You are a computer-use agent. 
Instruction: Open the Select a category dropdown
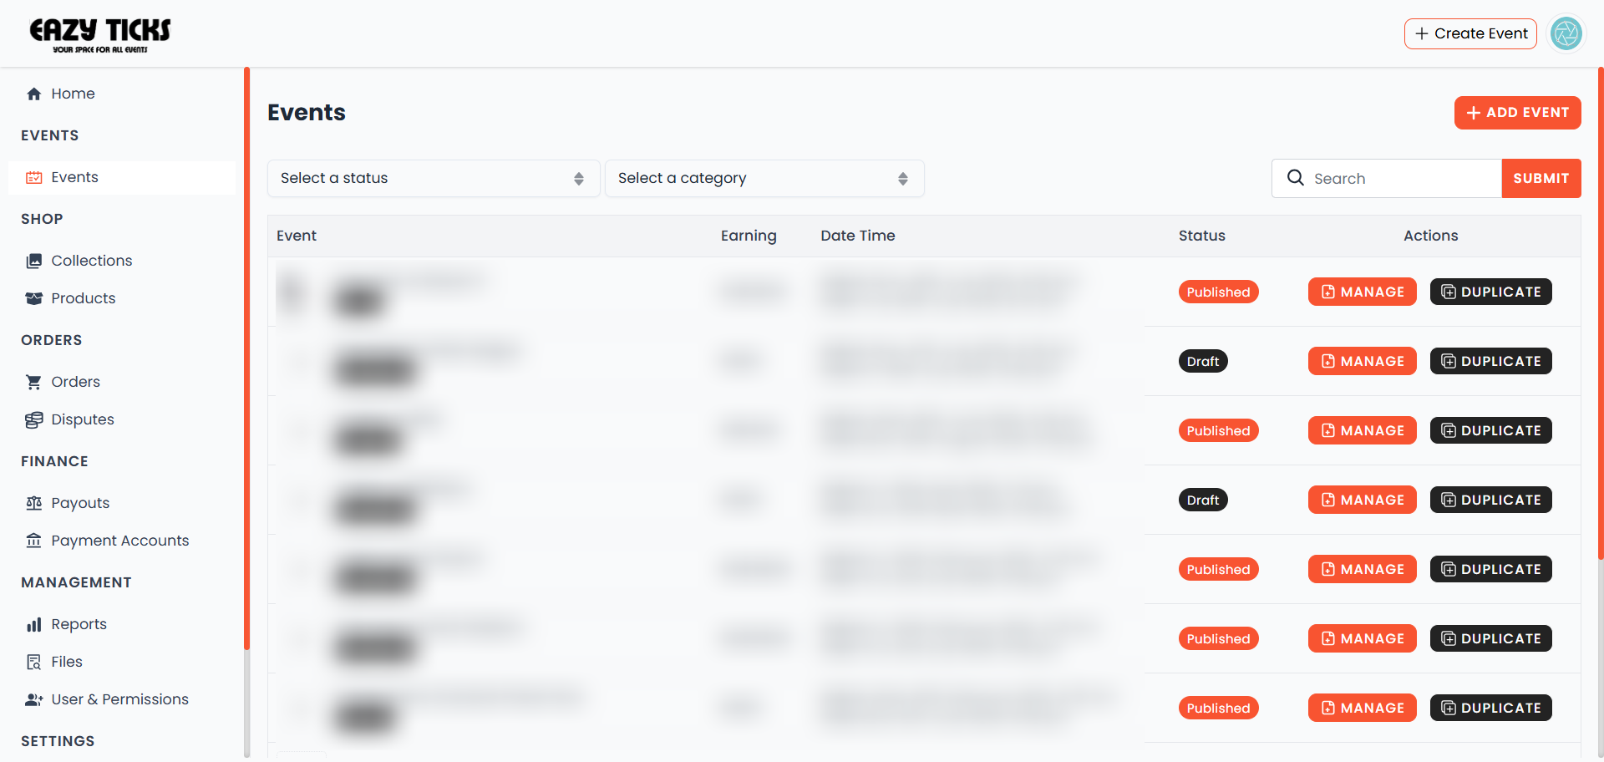click(764, 178)
